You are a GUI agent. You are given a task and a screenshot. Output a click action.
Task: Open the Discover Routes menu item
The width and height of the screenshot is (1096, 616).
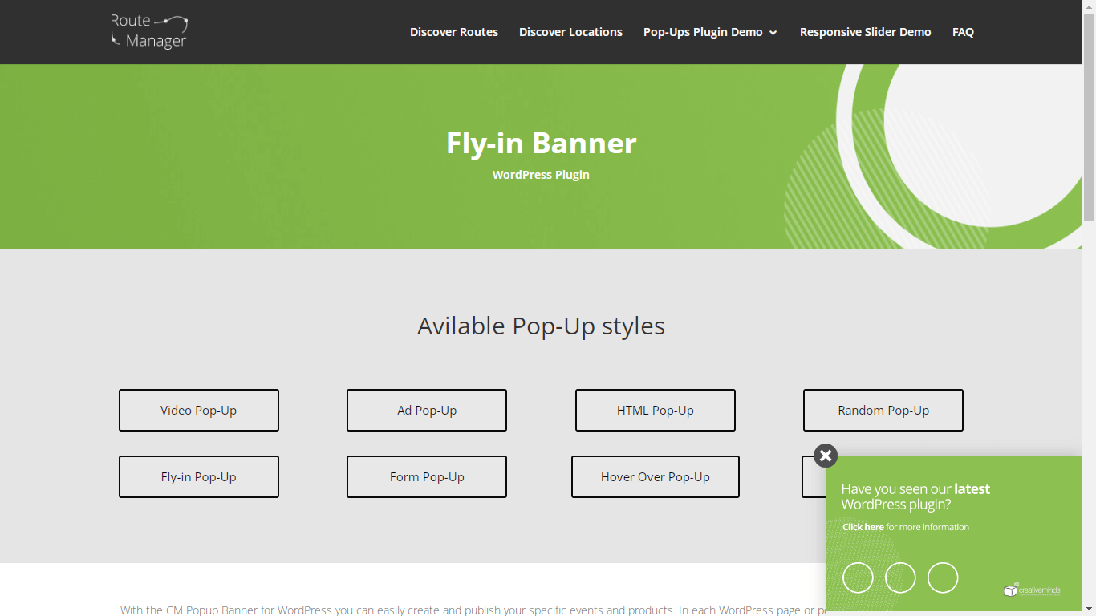tap(454, 32)
